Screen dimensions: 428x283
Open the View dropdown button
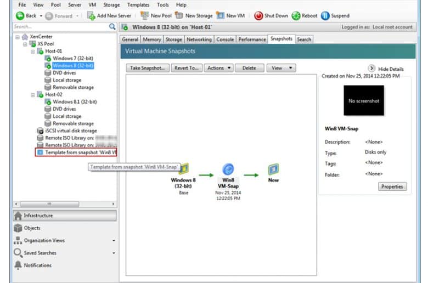[281, 68]
